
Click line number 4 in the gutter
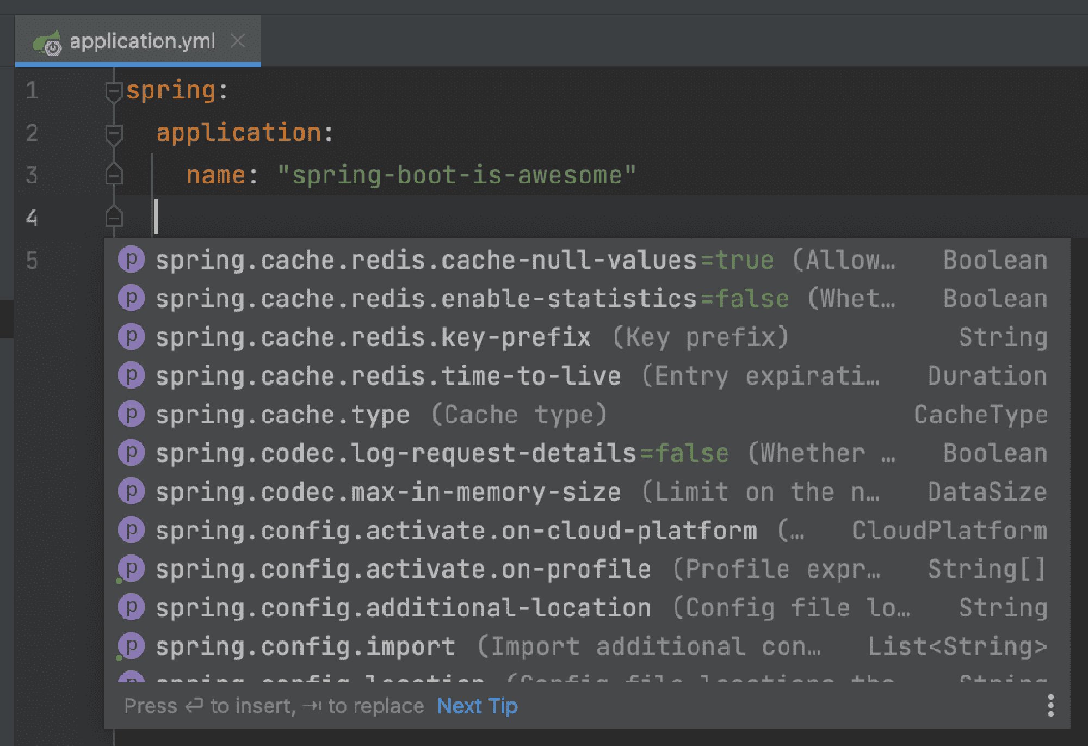pyautogui.click(x=33, y=218)
